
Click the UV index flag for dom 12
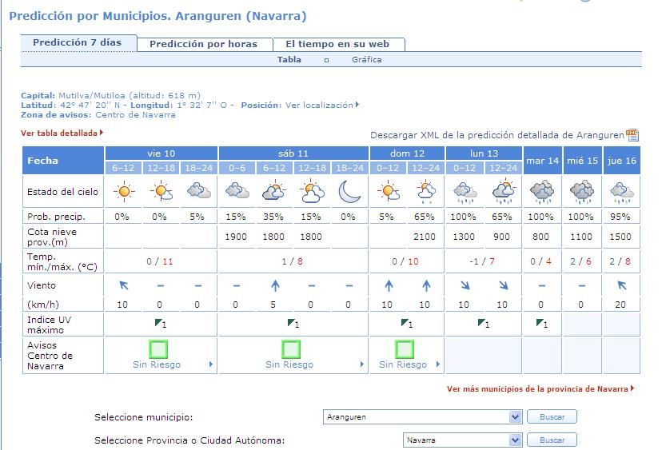pos(406,324)
